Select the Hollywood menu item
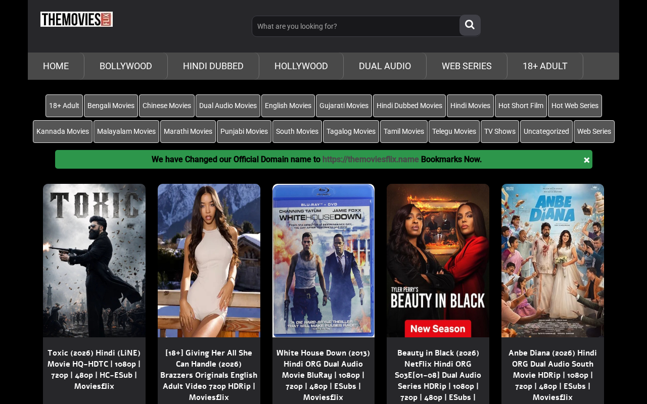Screen dimensions: 647x404 (301, 66)
